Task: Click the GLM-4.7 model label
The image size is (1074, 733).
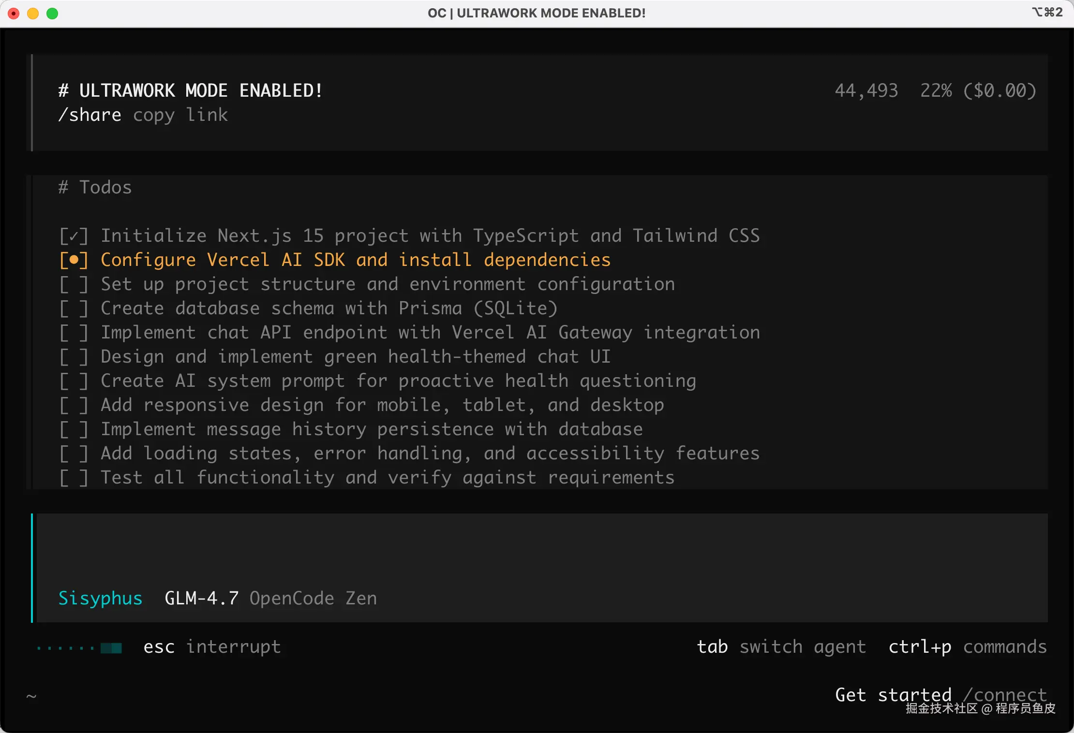Action: click(x=201, y=598)
